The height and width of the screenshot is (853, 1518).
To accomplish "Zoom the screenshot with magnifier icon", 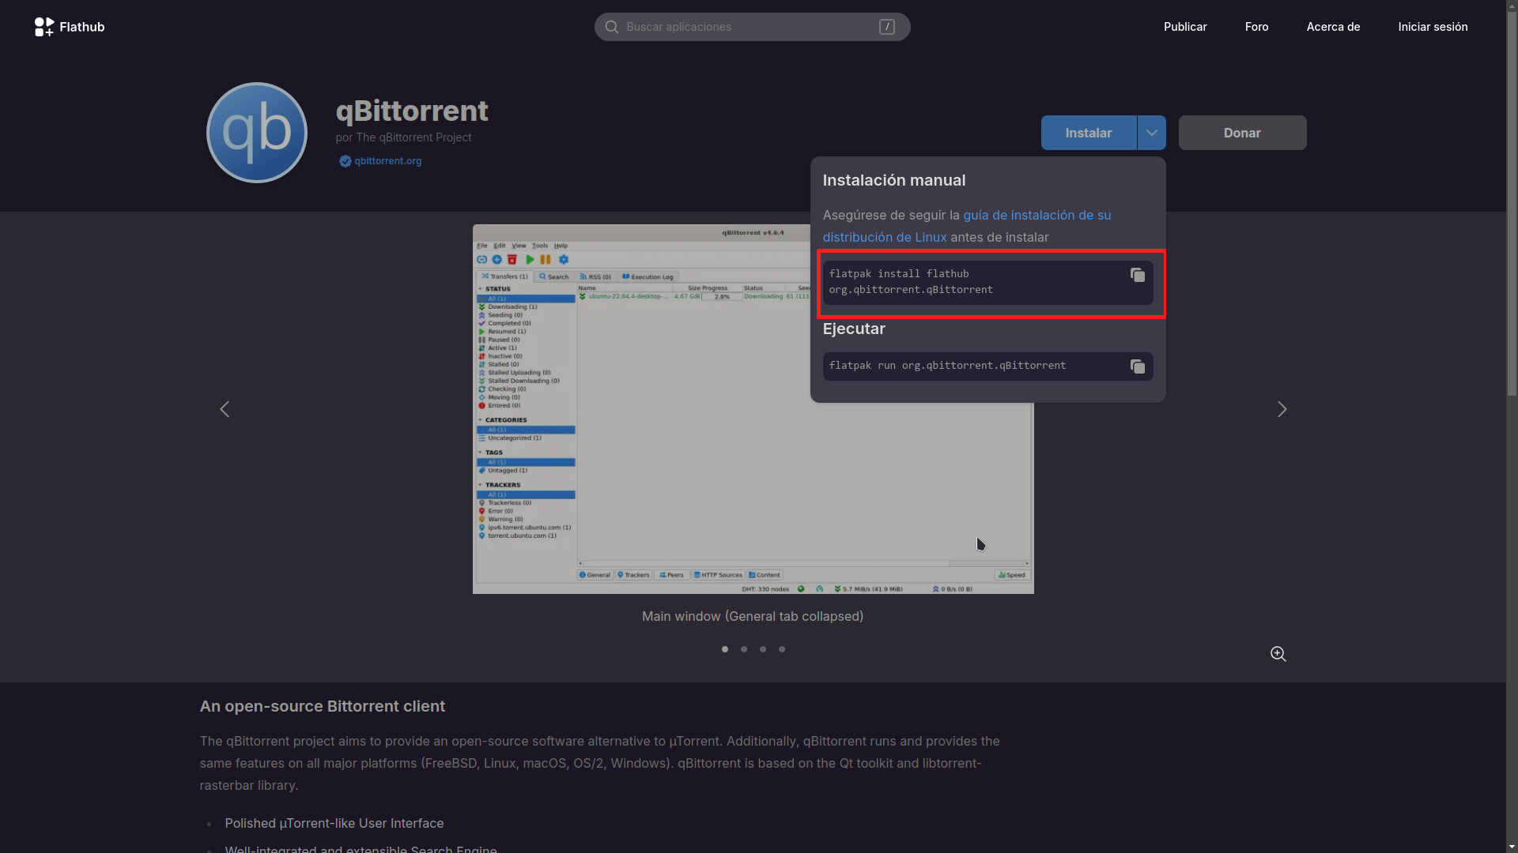I will 1278,654.
